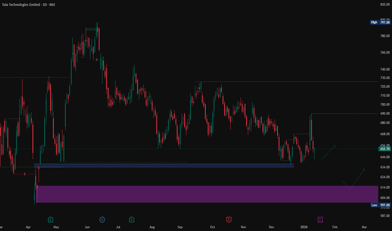Select the horizontal line starting at the September high
This screenshot has width=392, height=231.
pos(286,81)
